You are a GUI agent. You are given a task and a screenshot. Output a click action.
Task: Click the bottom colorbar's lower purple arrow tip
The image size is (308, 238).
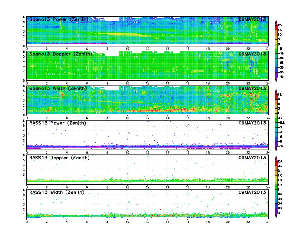276,215
